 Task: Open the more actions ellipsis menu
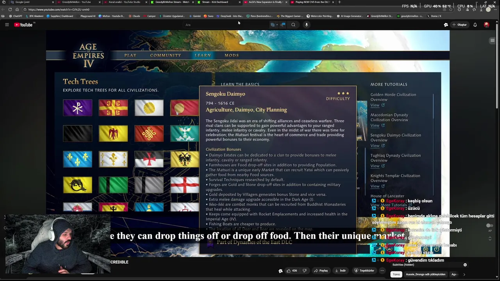382,270
